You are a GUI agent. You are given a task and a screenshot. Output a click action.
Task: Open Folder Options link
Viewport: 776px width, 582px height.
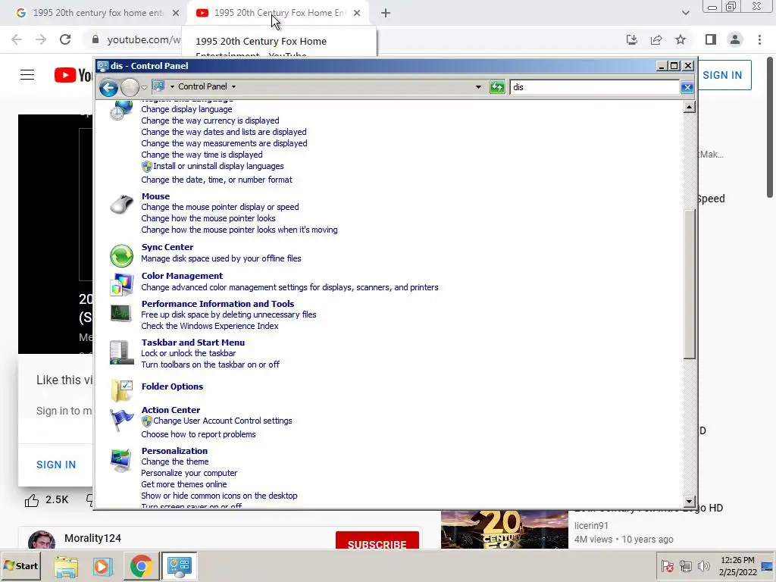coord(172,386)
